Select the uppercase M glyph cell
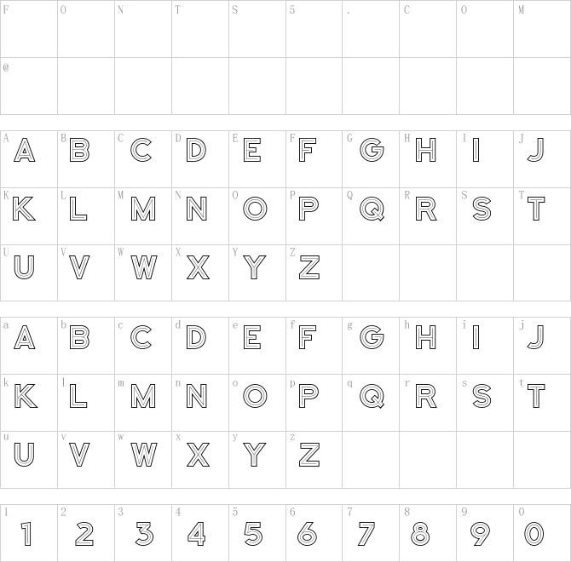Viewport: 571px width, 562px height. [x=143, y=216]
